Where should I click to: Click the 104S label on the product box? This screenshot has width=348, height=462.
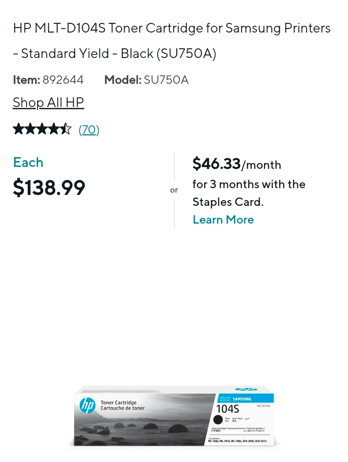pos(227,409)
